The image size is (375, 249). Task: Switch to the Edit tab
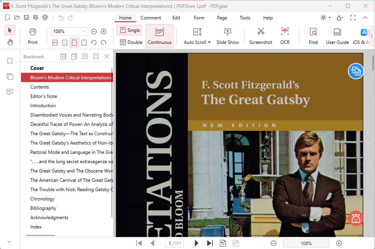pyautogui.click(x=176, y=18)
